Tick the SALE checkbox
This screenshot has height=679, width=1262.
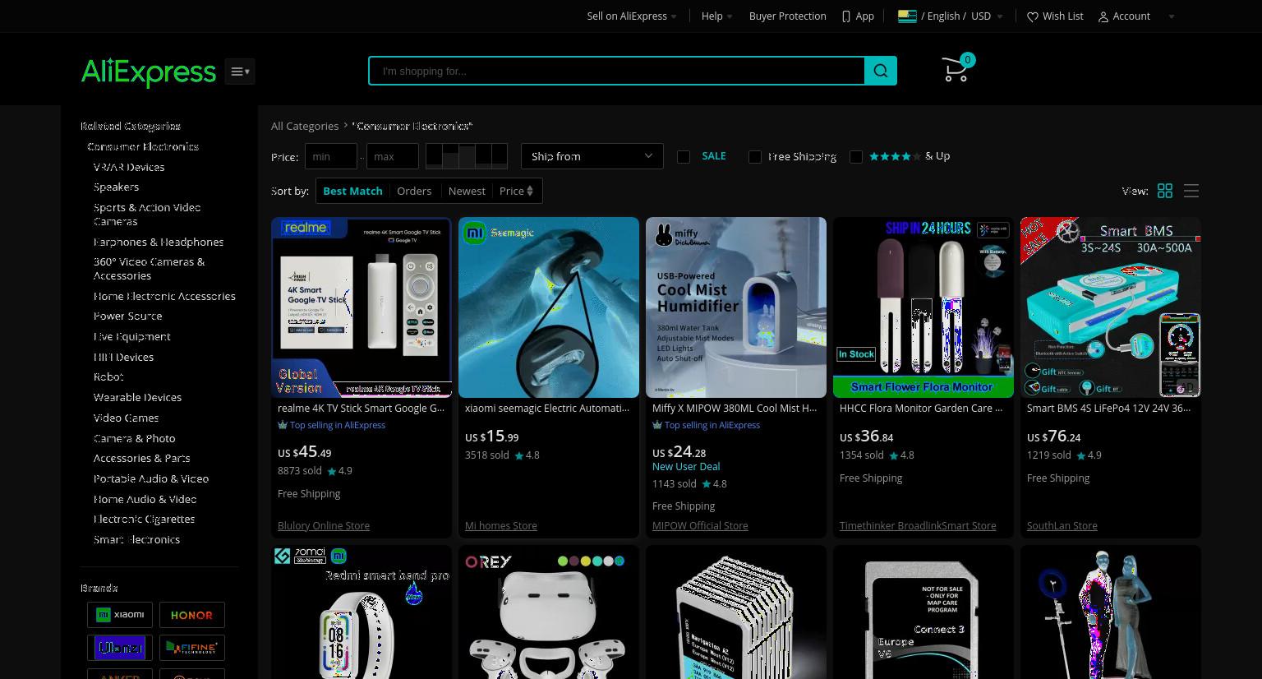tap(684, 156)
